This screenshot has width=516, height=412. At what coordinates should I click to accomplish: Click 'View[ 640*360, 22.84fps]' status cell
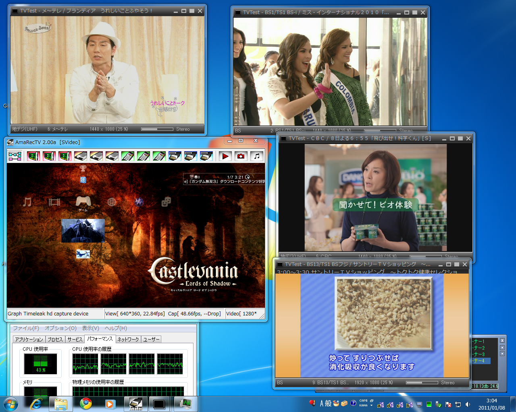pos(135,314)
